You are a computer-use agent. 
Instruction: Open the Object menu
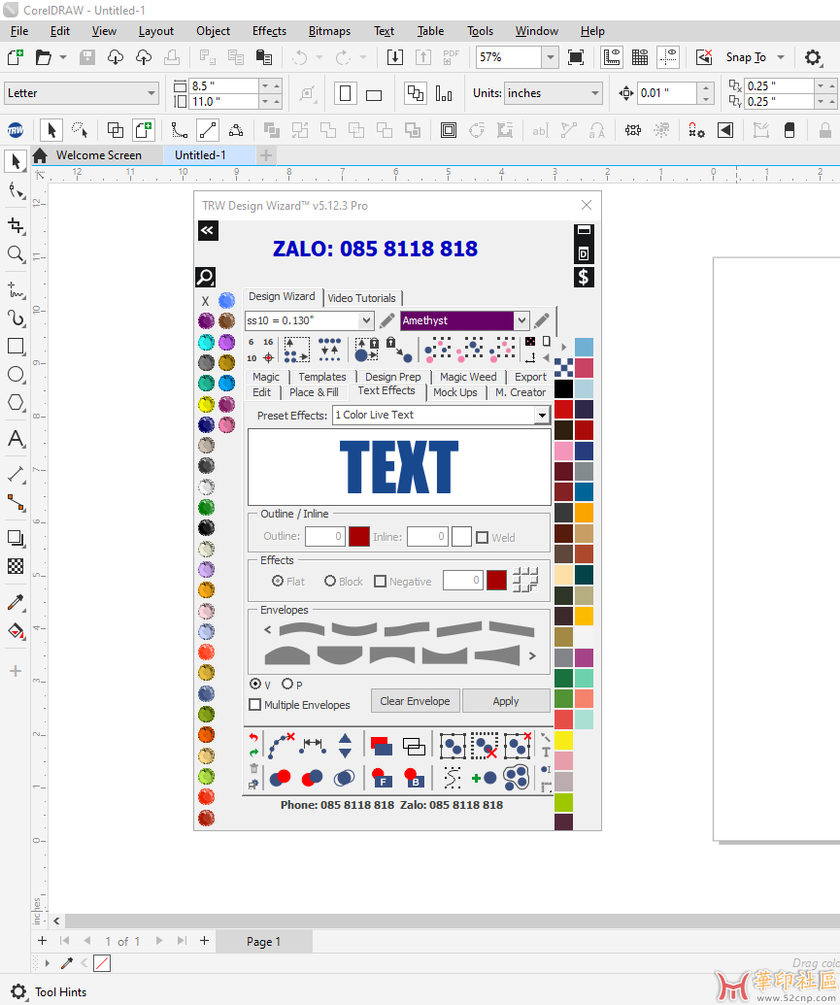coord(213,31)
